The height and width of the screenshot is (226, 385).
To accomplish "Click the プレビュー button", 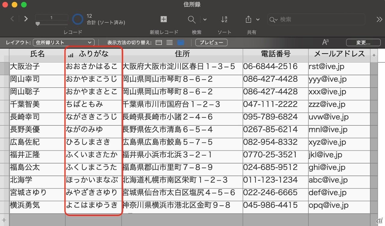I will (x=211, y=43).
